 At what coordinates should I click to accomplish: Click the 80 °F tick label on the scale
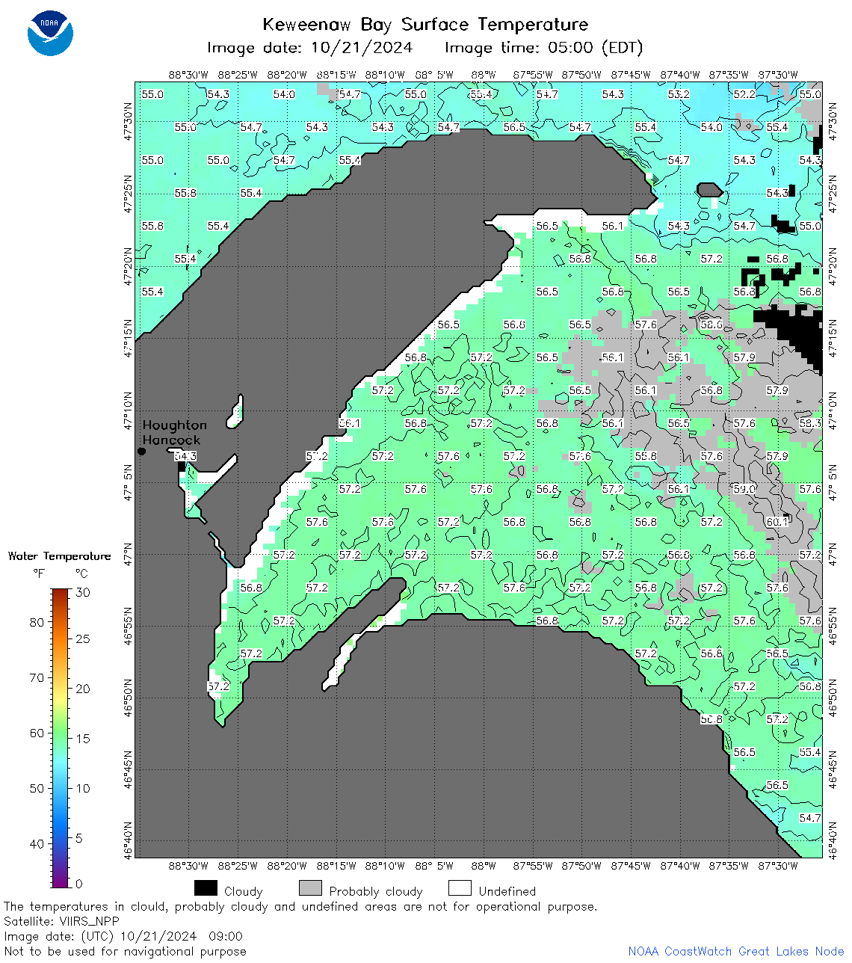37,622
